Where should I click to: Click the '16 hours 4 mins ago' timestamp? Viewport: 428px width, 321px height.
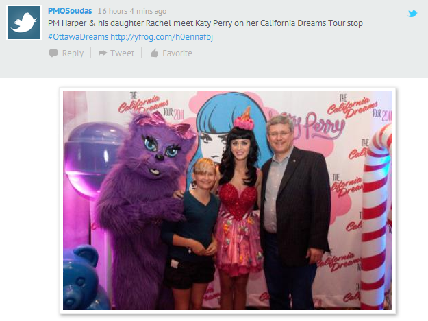[x=132, y=11]
